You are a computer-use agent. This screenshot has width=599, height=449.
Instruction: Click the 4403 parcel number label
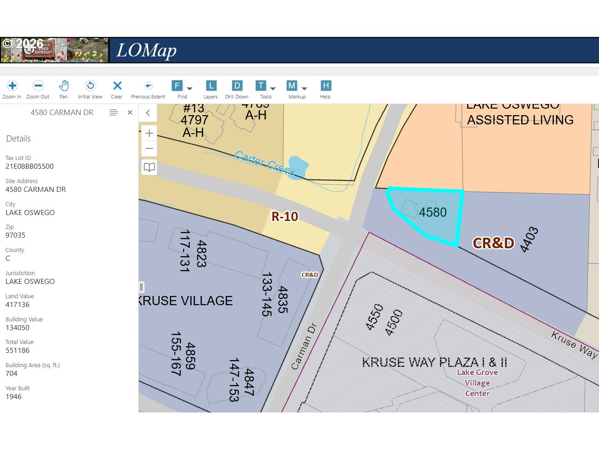[x=529, y=240]
